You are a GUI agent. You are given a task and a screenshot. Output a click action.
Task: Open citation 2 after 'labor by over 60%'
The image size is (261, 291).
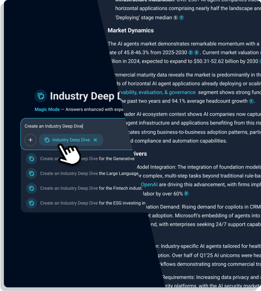pyautogui.click(x=186, y=194)
